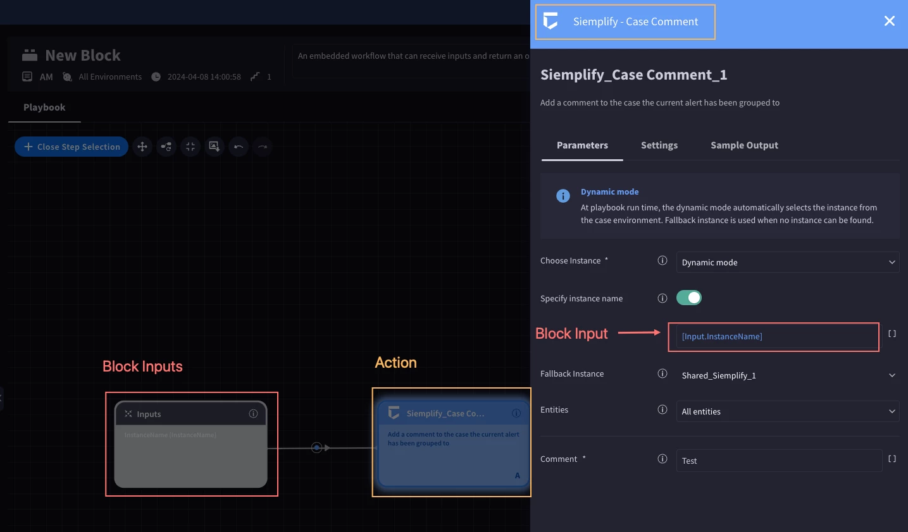
Task: Click the Siemplify_Case Comment_1 step title
Action: [x=633, y=75]
